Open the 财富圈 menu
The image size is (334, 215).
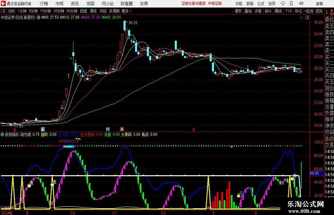coord(127,4)
